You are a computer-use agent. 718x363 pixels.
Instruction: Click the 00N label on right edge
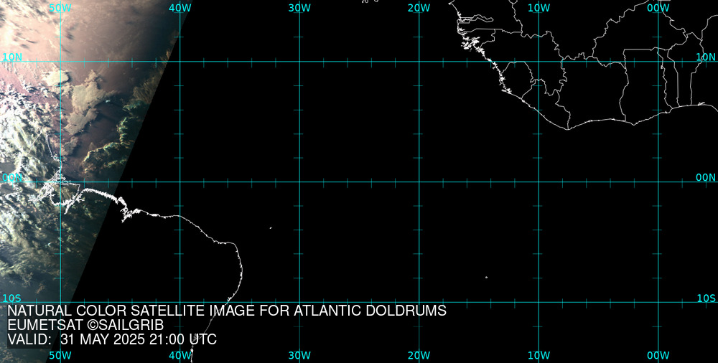point(706,178)
